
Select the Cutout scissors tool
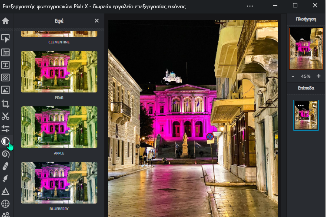(x=6, y=116)
